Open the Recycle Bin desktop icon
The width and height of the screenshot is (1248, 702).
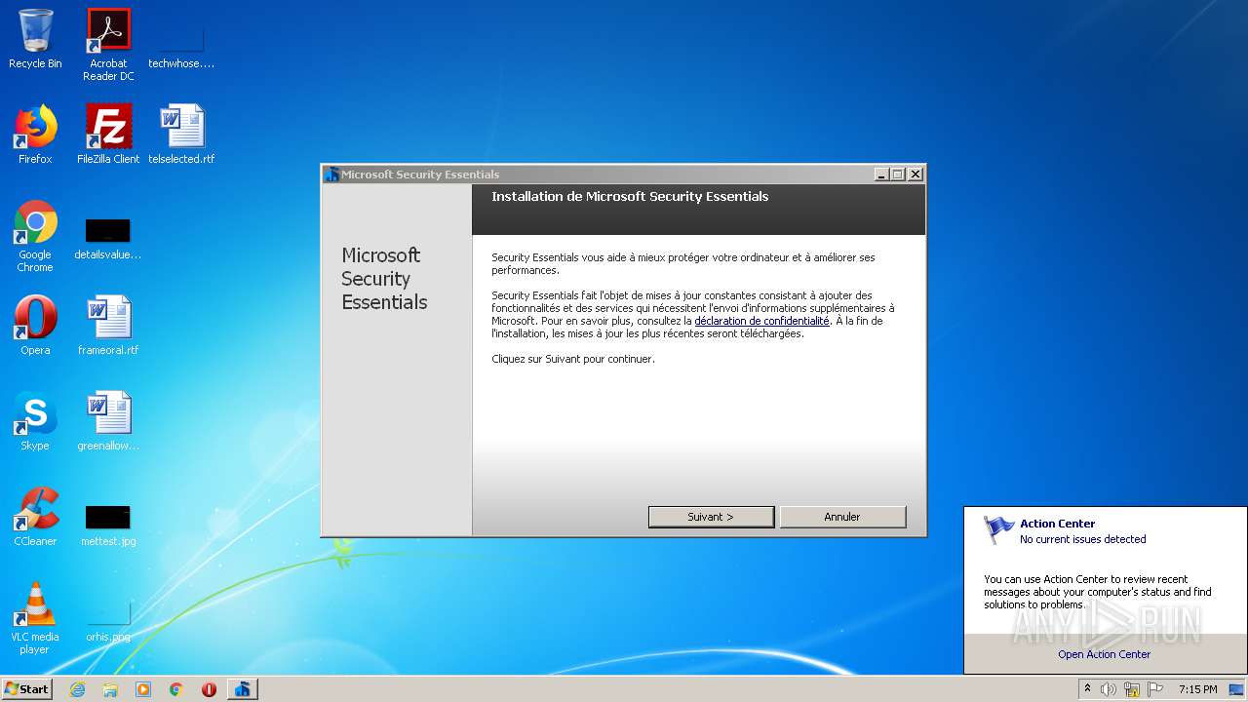[x=35, y=39]
